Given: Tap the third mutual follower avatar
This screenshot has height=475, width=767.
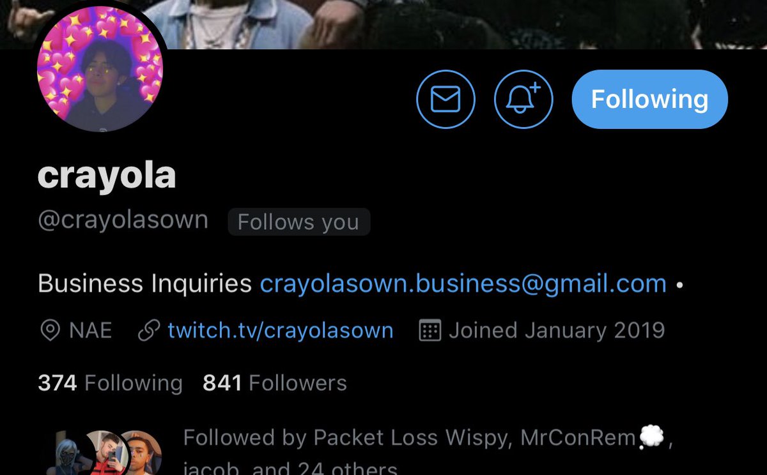Looking at the screenshot, I should point(142,453).
